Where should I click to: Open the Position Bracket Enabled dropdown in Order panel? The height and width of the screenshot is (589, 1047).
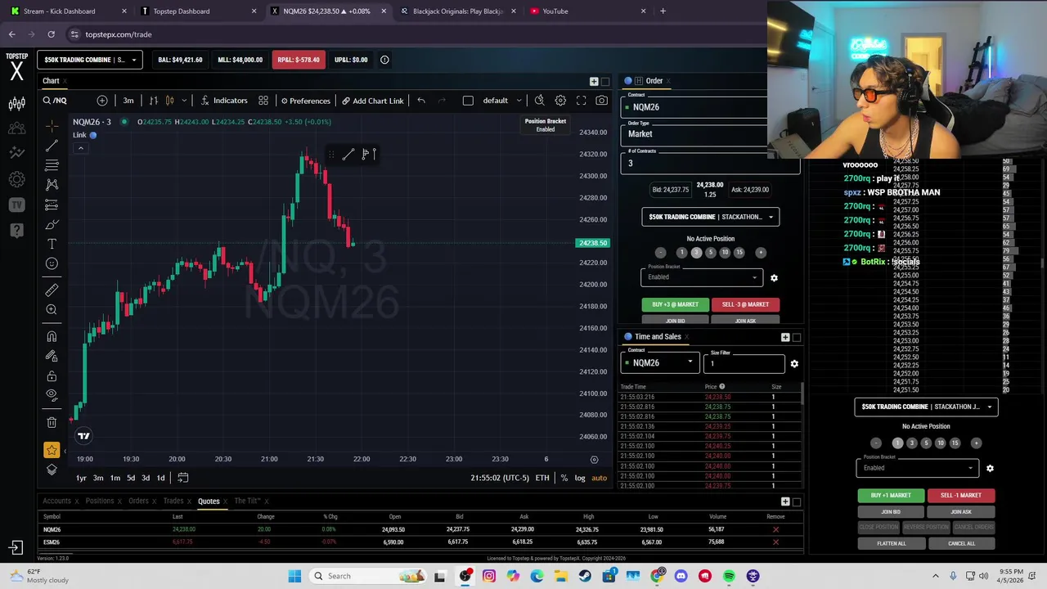coord(701,277)
